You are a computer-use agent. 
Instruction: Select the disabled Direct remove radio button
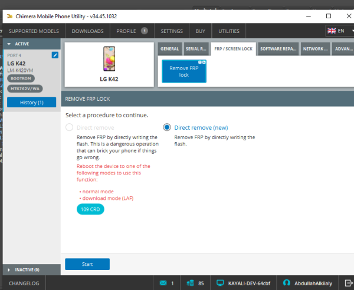(x=69, y=127)
